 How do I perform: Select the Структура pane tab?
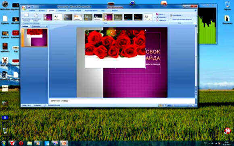click(x=36, y=27)
